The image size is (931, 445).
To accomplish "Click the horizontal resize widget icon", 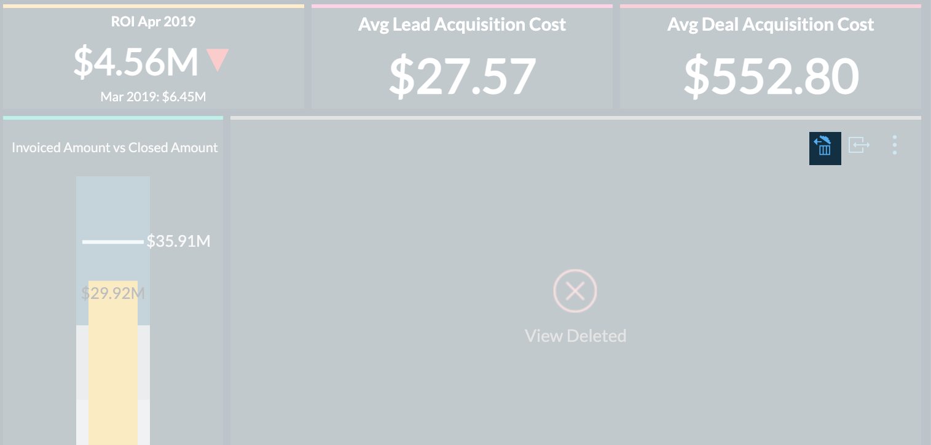I will click(859, 145).
